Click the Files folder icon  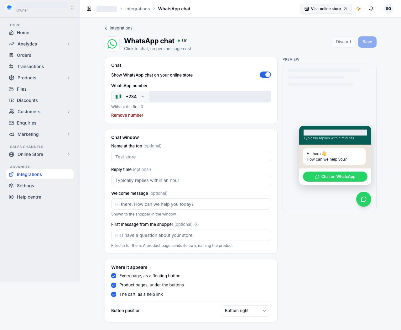11,89
